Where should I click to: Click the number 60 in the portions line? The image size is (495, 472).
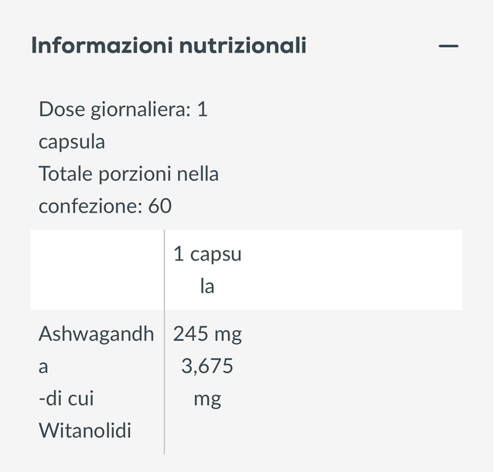point(160,206)
